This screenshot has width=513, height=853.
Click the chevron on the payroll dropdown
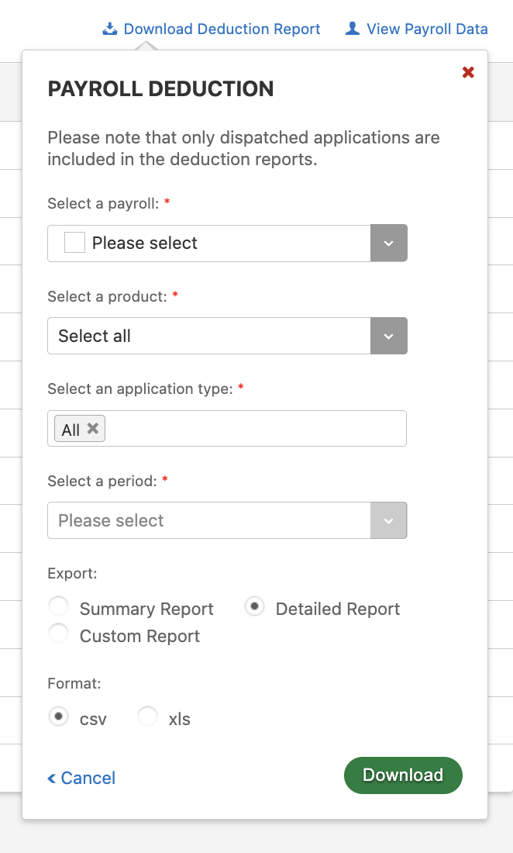(388, 243)
